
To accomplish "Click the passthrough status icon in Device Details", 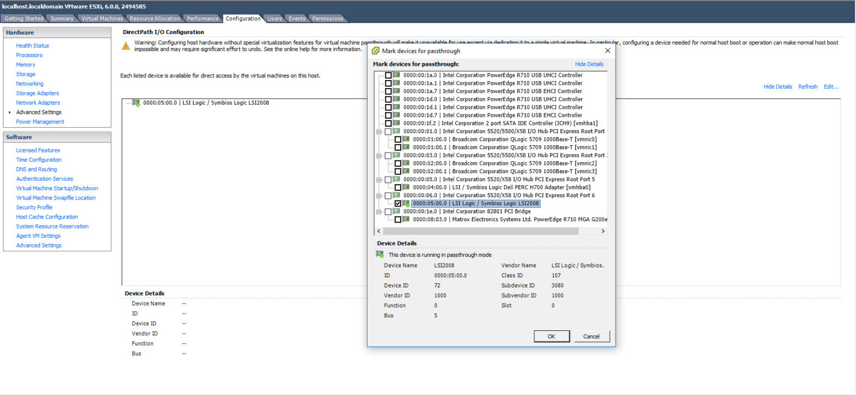I will [380, 255].
